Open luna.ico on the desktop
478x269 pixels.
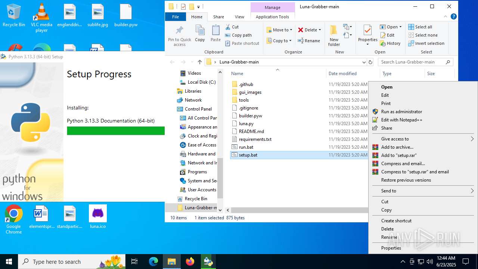pyautogui.click(x=98, y=217)
